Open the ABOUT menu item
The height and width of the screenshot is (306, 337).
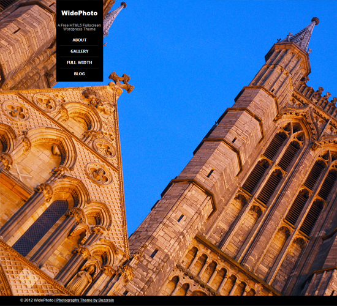click(x=79, y=40)
